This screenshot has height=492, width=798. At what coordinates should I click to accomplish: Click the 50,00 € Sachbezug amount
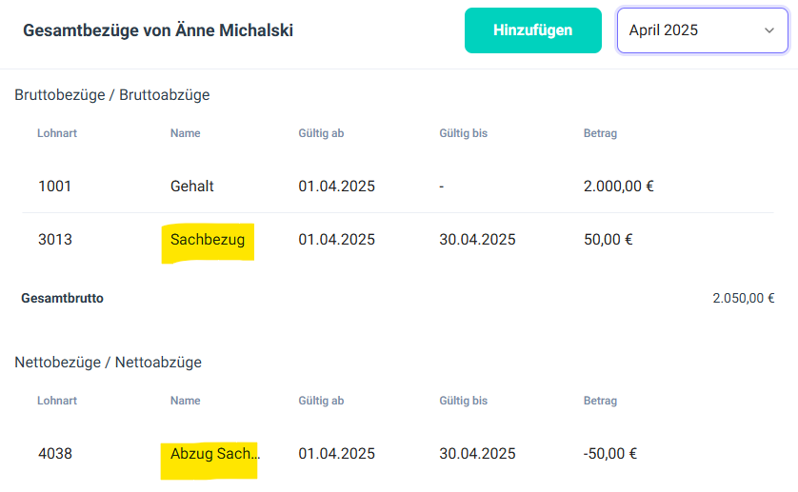[608, 240]
